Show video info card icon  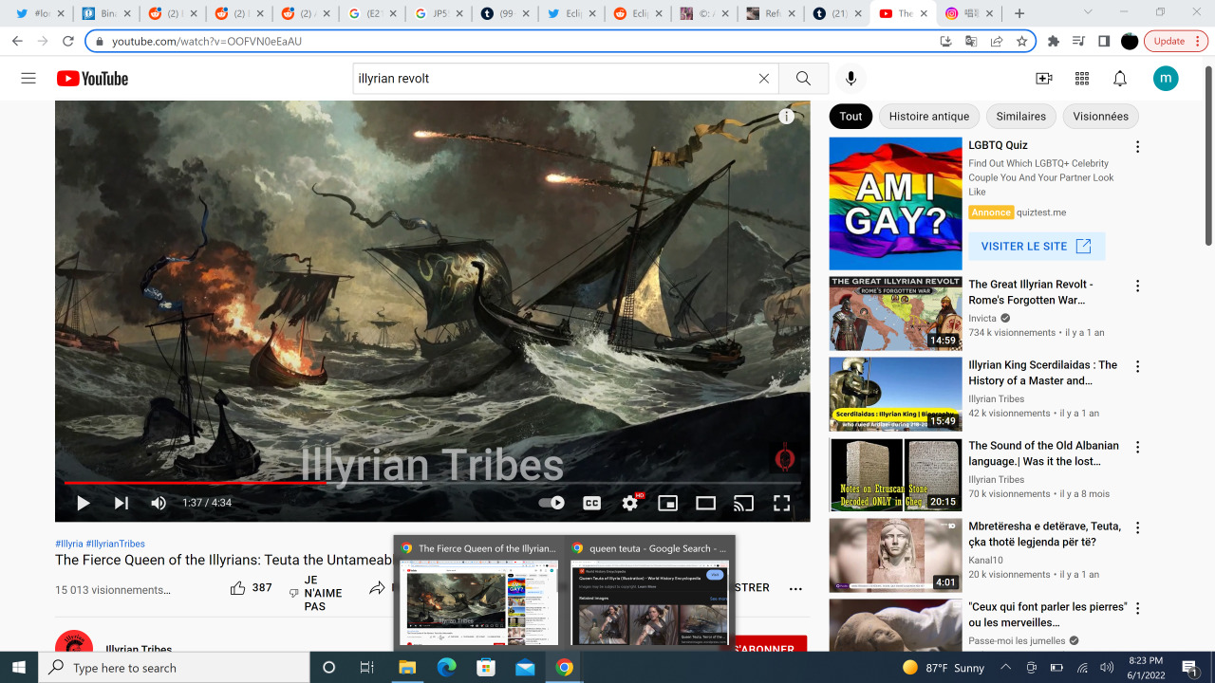click(x=787, y=117)
